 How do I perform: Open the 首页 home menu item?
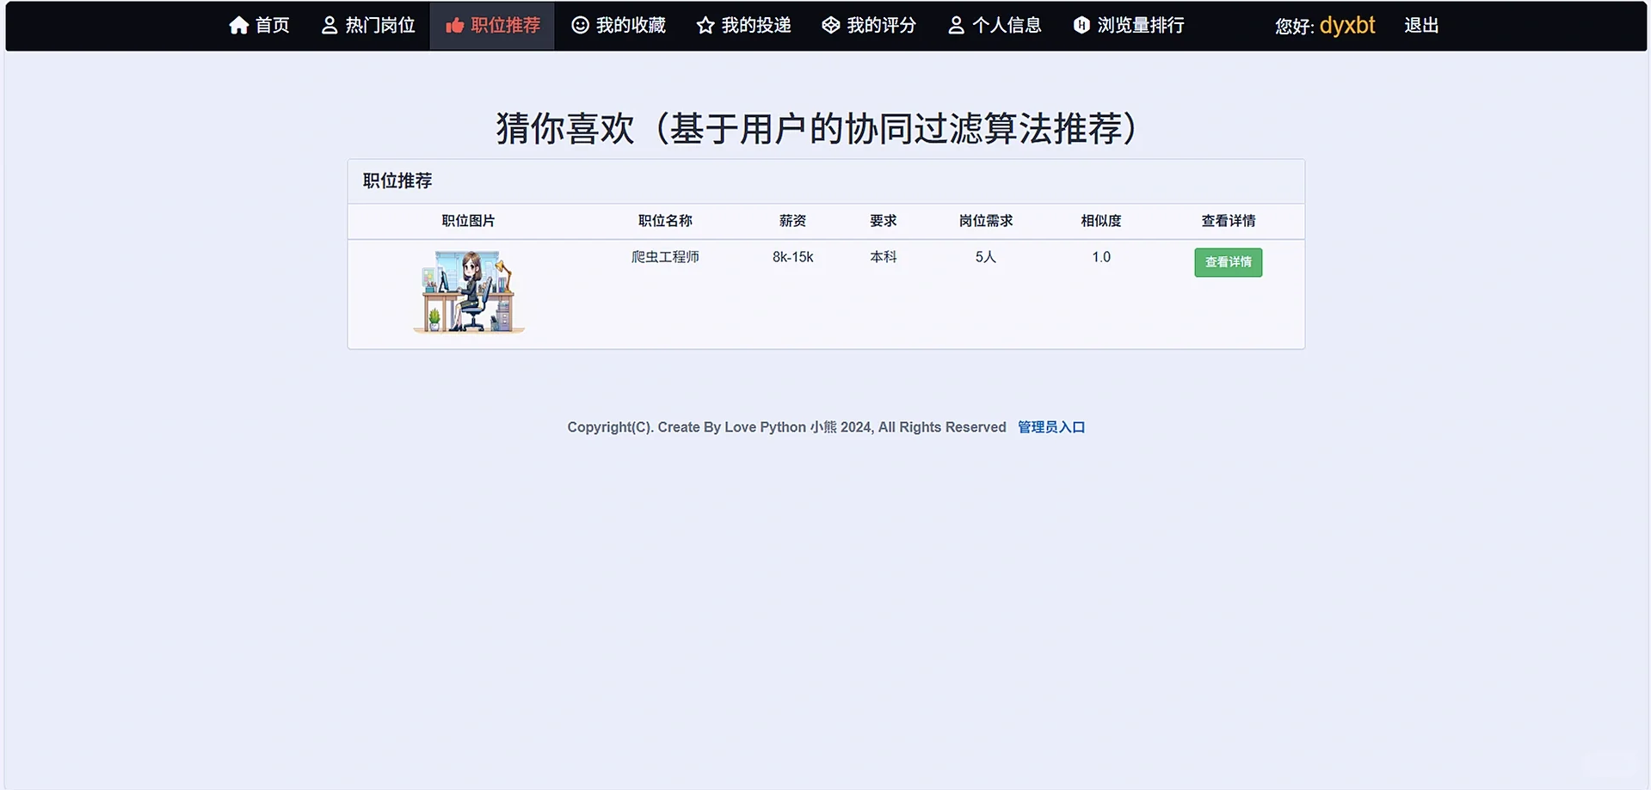coord(259,26)
